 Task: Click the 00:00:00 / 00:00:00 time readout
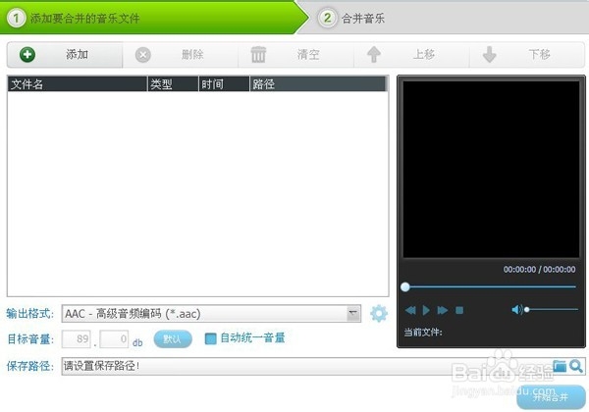[x=539, y=270]
